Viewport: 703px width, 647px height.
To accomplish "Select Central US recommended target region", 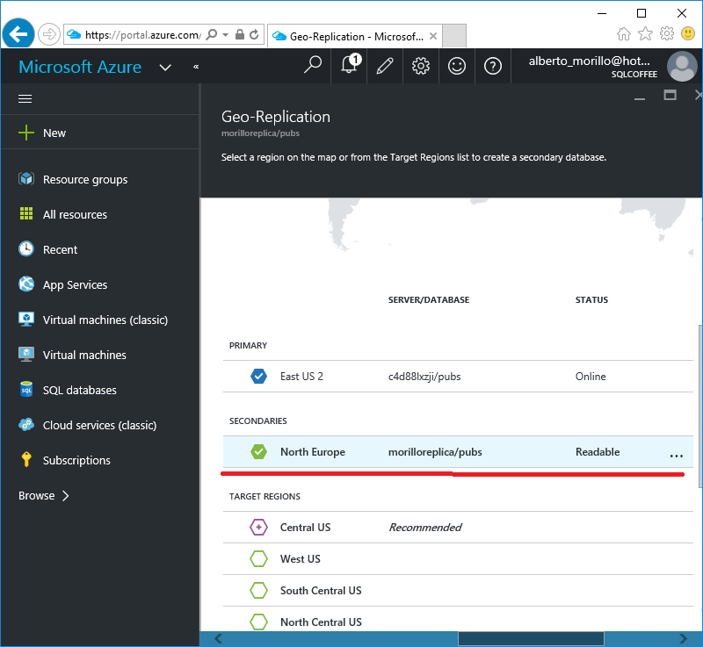I will pos(458,528).
